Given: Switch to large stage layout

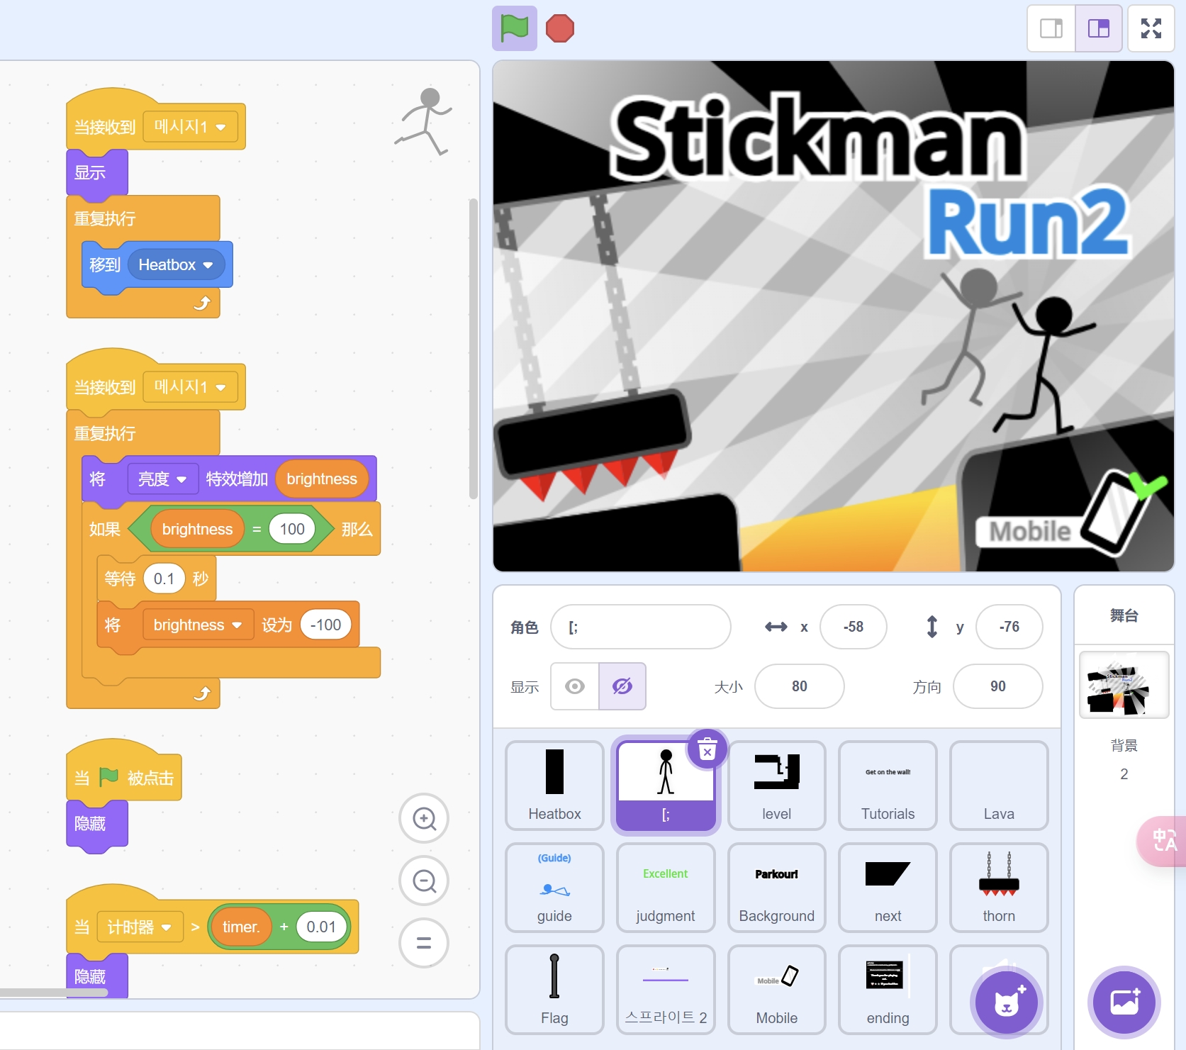Looking at the screenshot, I should coord(1098,28).
